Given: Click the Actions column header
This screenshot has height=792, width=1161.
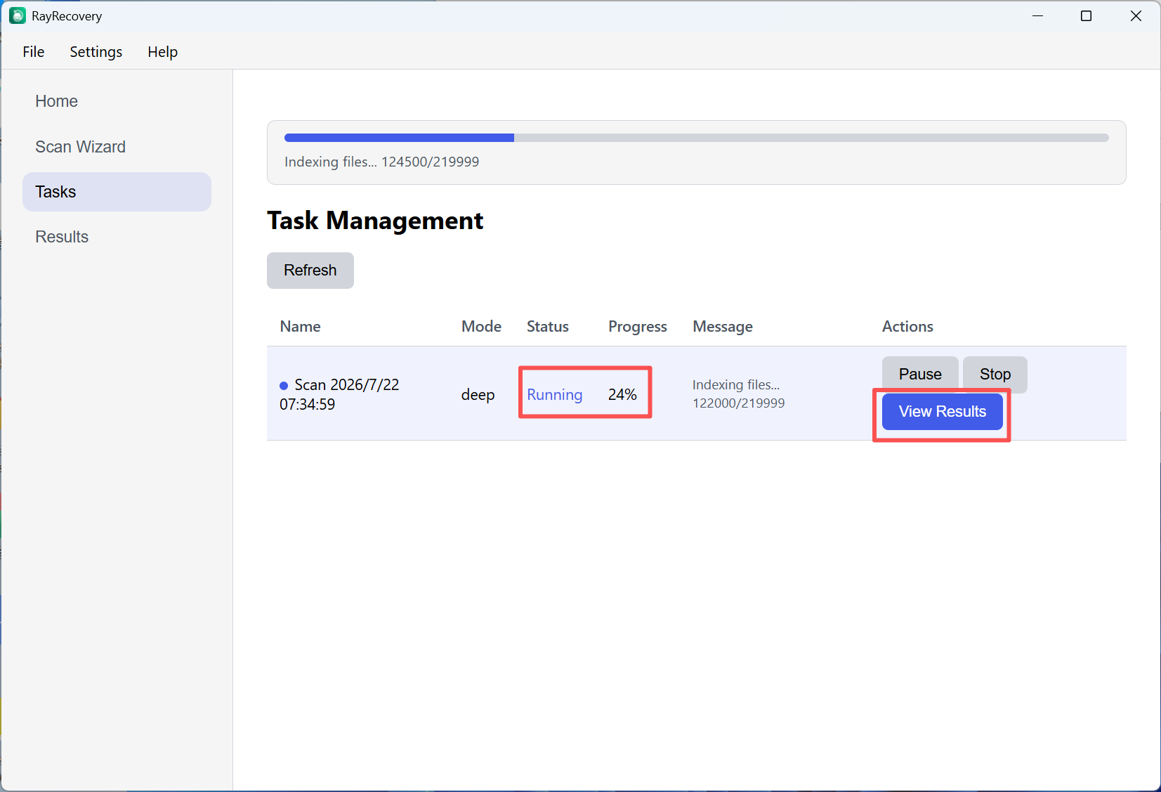Looking at the screenshot, I should pyautogui.click(x=907, y=327).
